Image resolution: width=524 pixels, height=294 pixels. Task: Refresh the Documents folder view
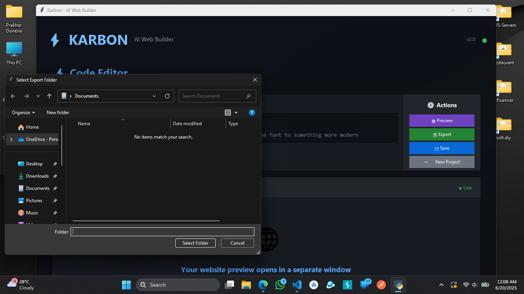click(167, 96)
